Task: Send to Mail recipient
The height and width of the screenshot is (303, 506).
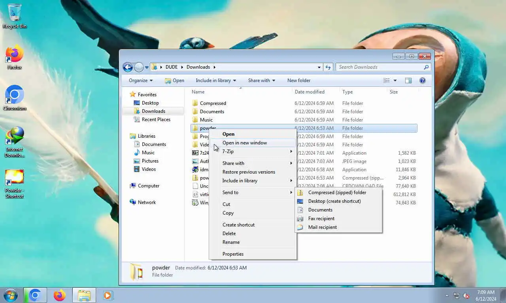Action: coord(339,227)
